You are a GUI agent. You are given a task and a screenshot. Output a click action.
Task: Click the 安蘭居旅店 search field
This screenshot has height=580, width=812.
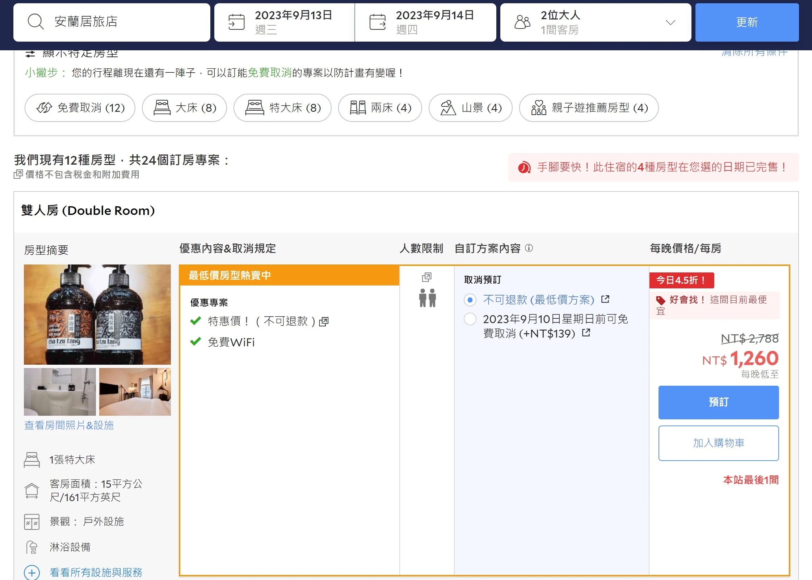click(112, 22)
